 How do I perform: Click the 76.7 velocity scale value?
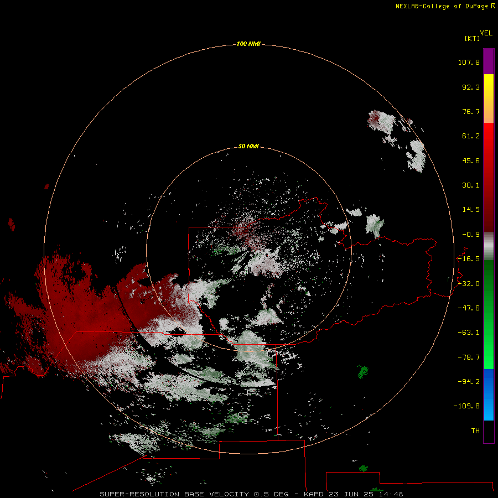(x=471, y=111)
